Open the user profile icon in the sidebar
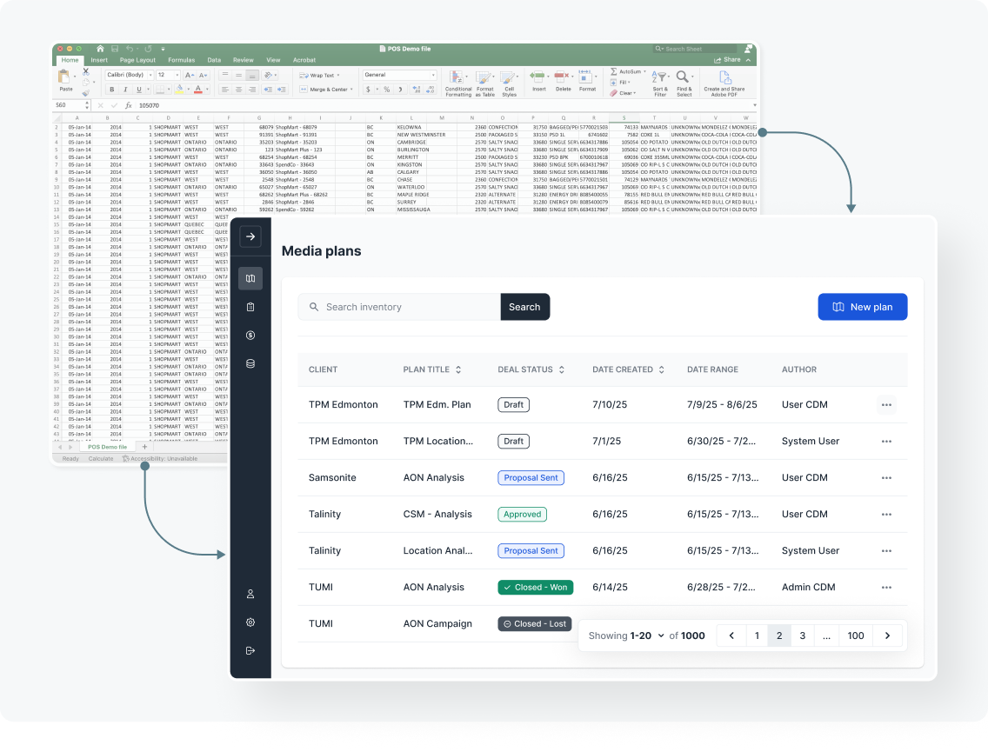The height and width of the screenshot is (752, 988). pyautogui.click(x=250, y=595)
